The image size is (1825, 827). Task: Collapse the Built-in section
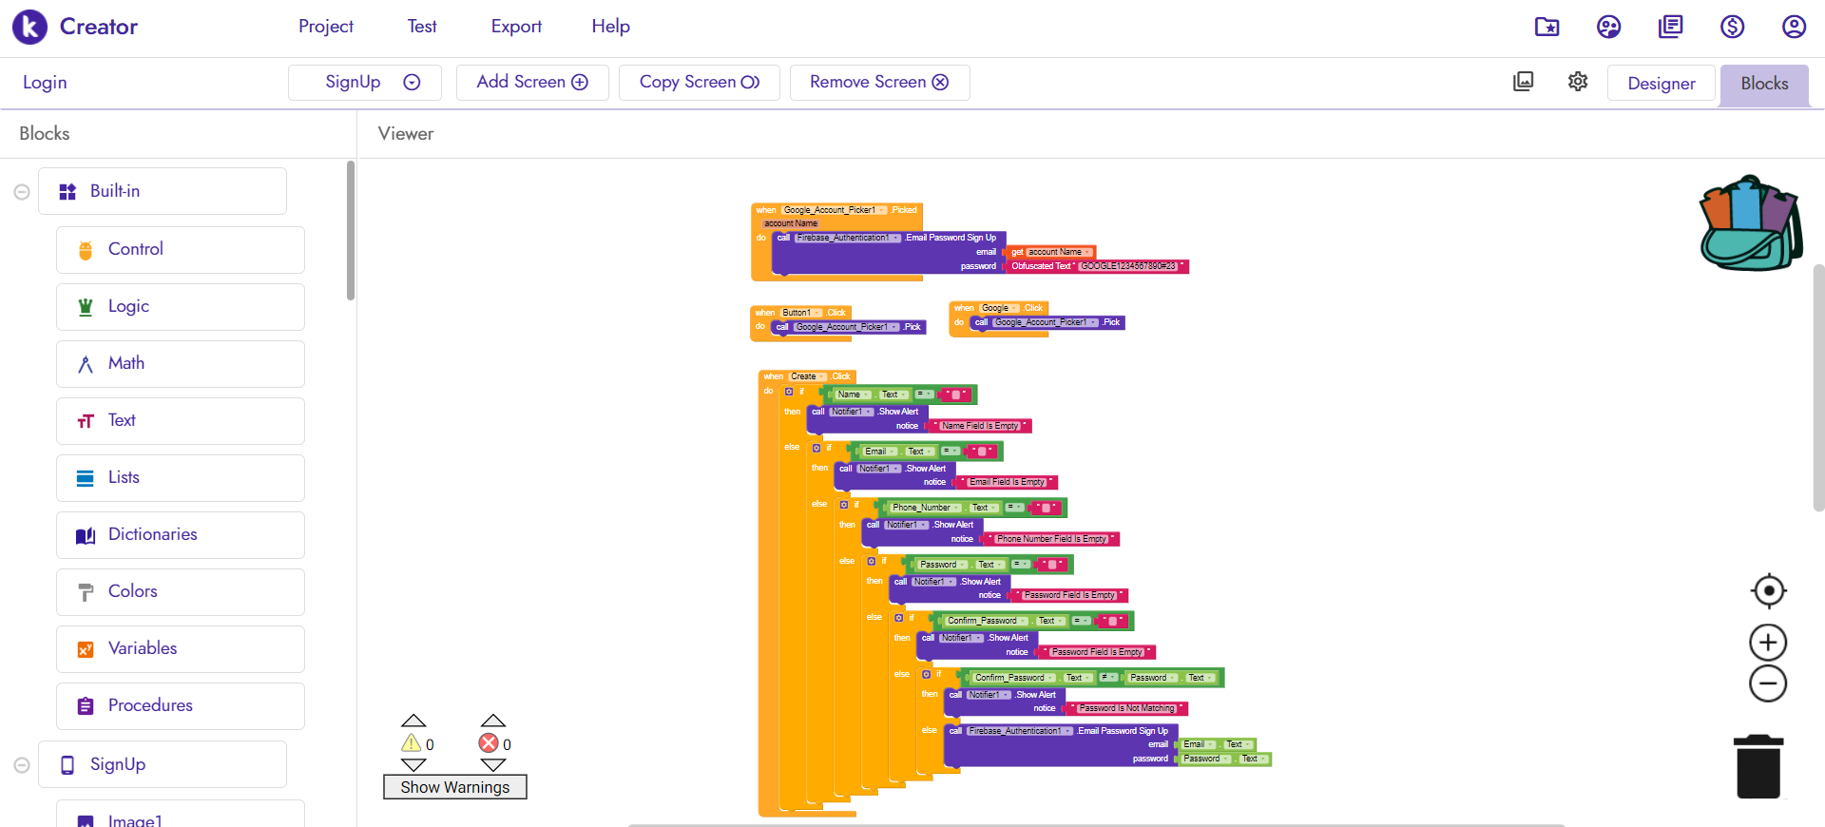(x=22, y=192)
